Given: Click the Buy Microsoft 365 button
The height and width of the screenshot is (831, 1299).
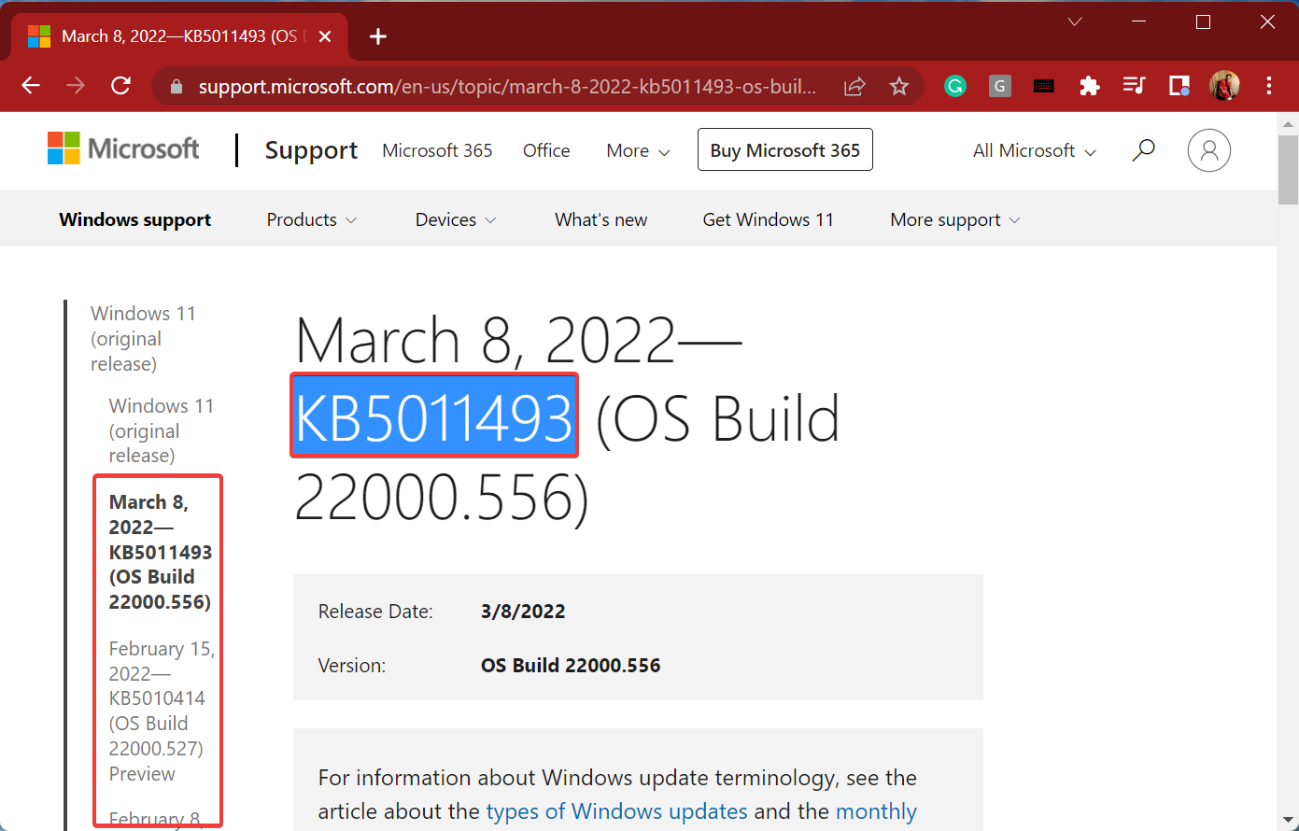Looking at the screenshot, I should (x=784, y=149).
